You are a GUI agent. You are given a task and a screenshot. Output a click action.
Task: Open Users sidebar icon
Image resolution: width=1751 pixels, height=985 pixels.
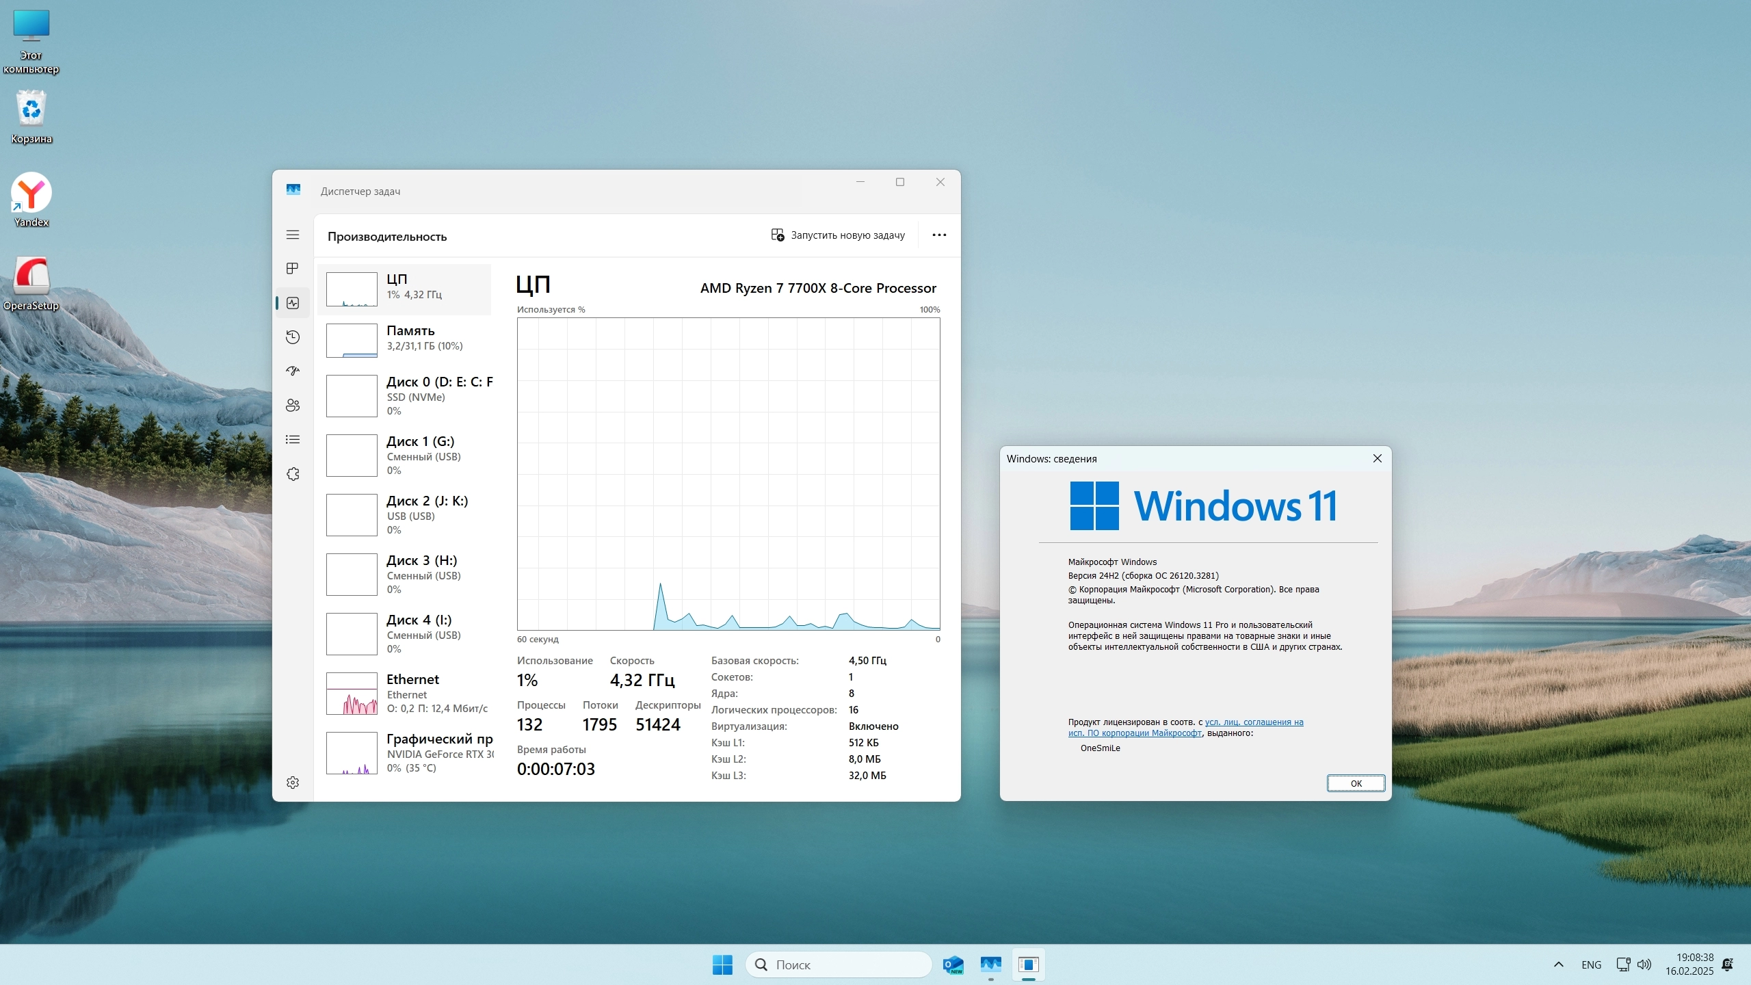(x=293, y=405)
